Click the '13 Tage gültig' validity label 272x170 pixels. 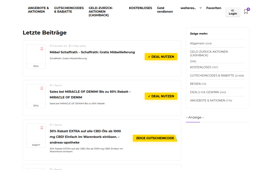pos(77,46)
